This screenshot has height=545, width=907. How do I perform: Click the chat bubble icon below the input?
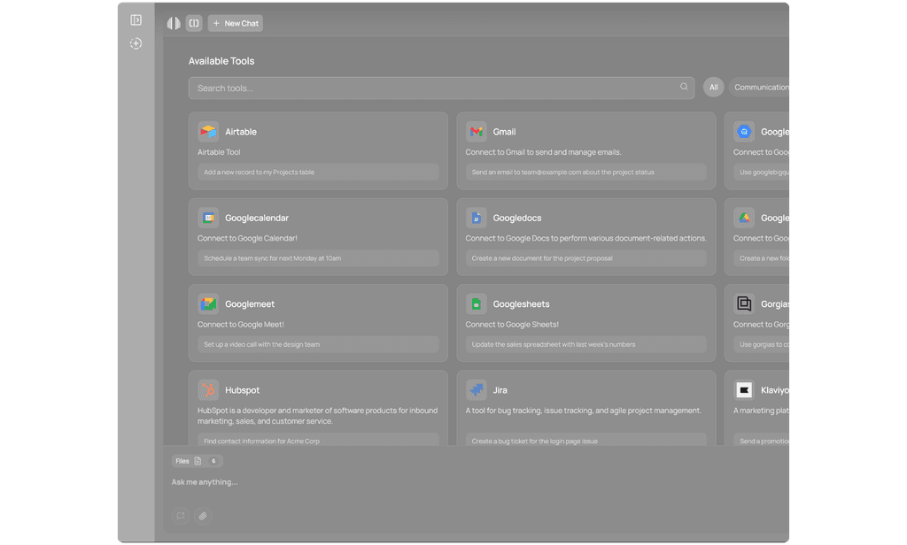pyautogui.click(x=181, y=516)
